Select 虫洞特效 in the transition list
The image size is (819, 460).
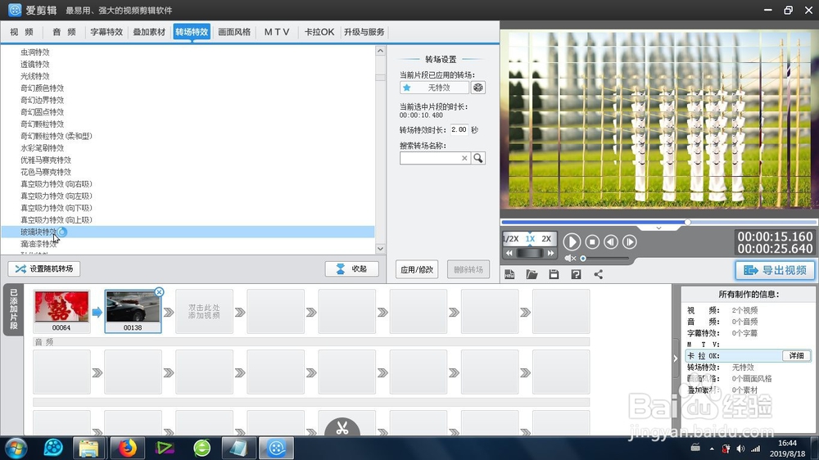tap(35, 52)
